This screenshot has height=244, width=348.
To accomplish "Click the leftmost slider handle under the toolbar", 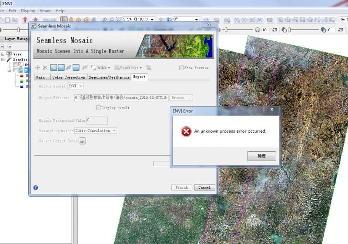I will pyautogui.click(x=19, y=30).
